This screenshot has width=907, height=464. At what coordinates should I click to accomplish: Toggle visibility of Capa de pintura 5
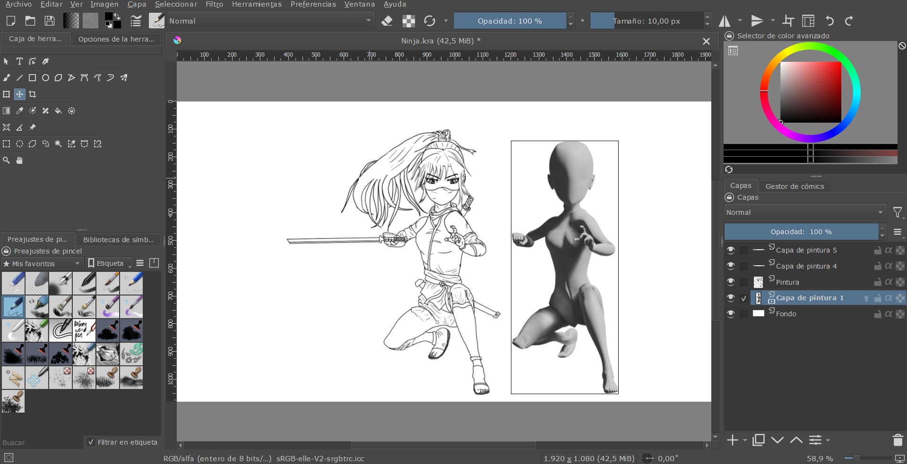point(731,250)
